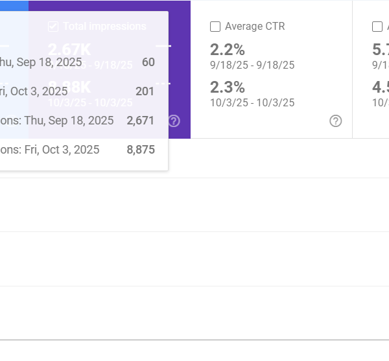Image resolution: width=389 pixels, height=361 pixels.
Task: Click tooltip row showing 2,671 impressions
Action: click(78, 121)
